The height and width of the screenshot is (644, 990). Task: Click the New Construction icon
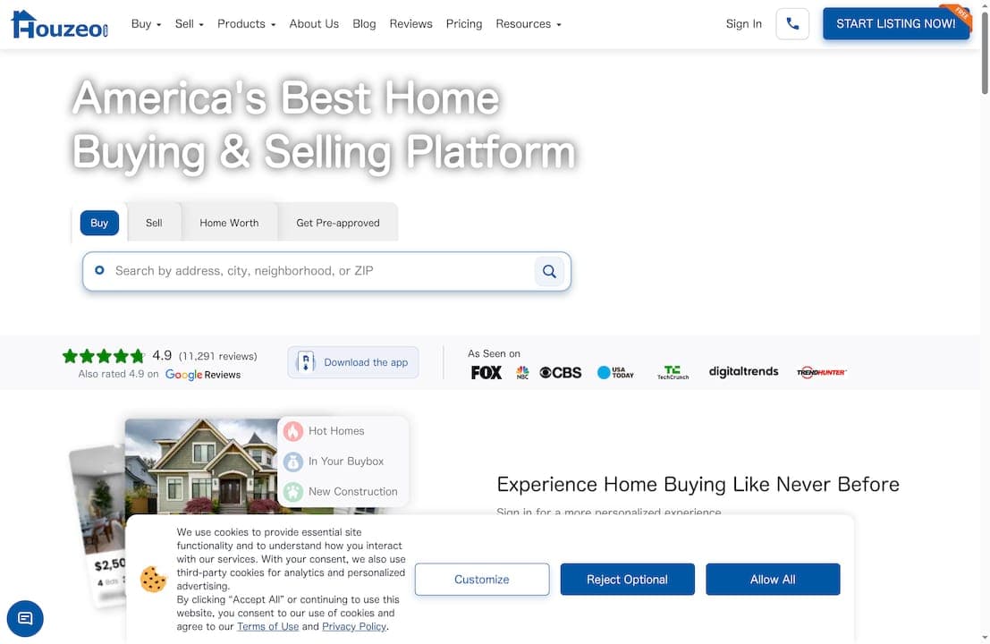click(x=293, y=492)
